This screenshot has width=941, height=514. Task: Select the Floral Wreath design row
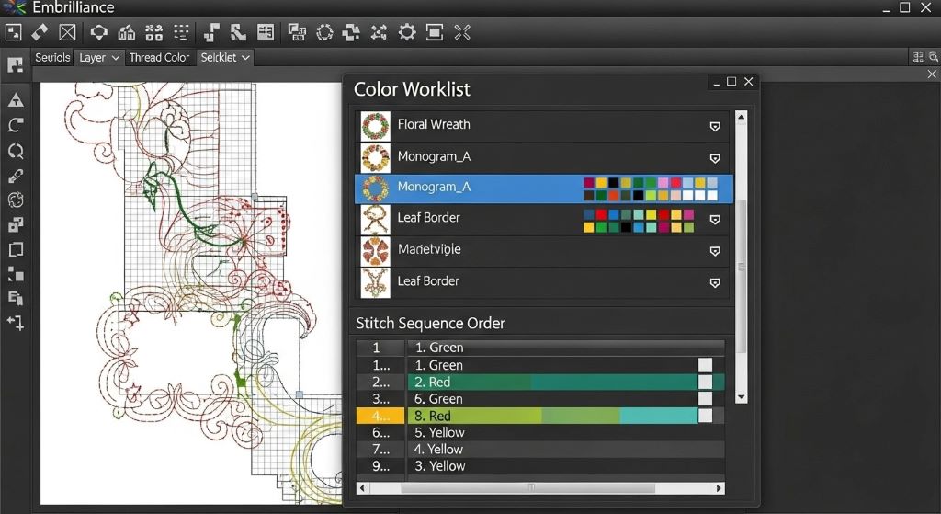[x=544, y=126]
